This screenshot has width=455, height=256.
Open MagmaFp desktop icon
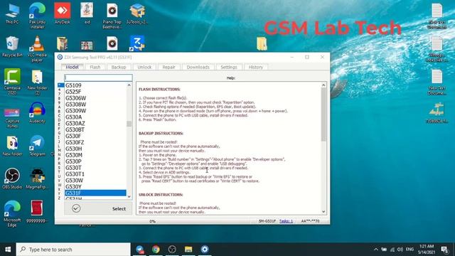[x=37, y=178]
